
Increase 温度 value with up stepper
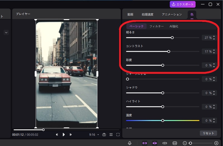214,119
